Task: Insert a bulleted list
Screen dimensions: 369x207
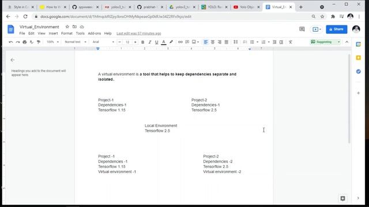Action: coord(252,42)
